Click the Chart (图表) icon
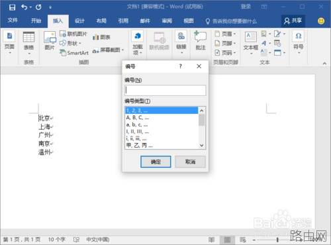The width and height of the screenshot is (331, 245). point(101,37)
